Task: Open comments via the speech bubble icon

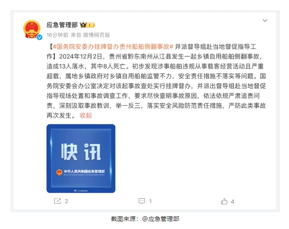Action: (142, 201)
